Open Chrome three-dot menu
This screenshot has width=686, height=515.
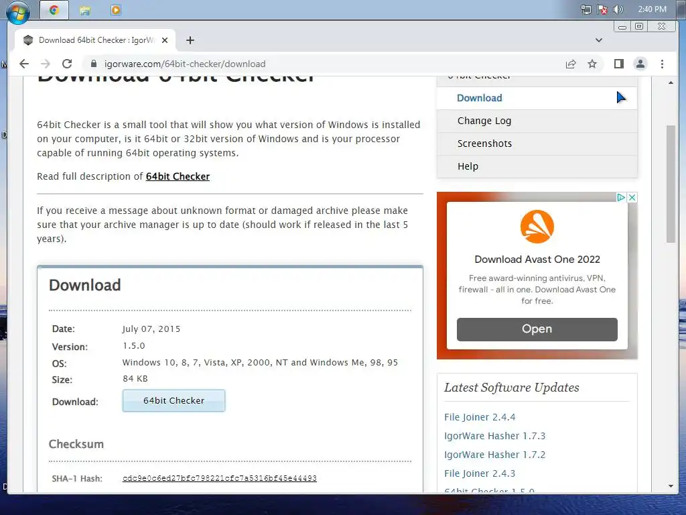tap(662, 64)
